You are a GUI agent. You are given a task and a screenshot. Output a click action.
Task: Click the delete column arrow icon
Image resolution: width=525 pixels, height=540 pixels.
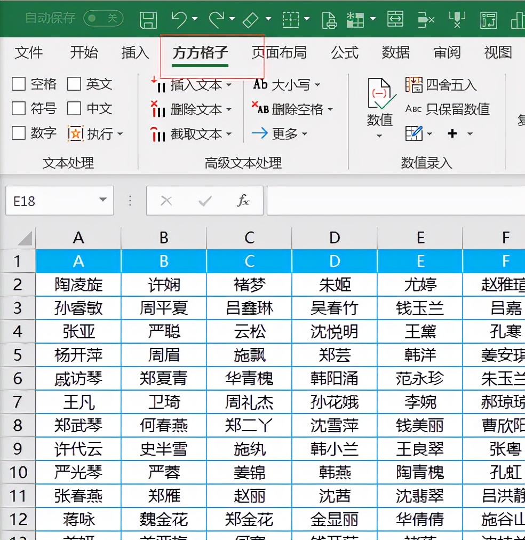426,19
